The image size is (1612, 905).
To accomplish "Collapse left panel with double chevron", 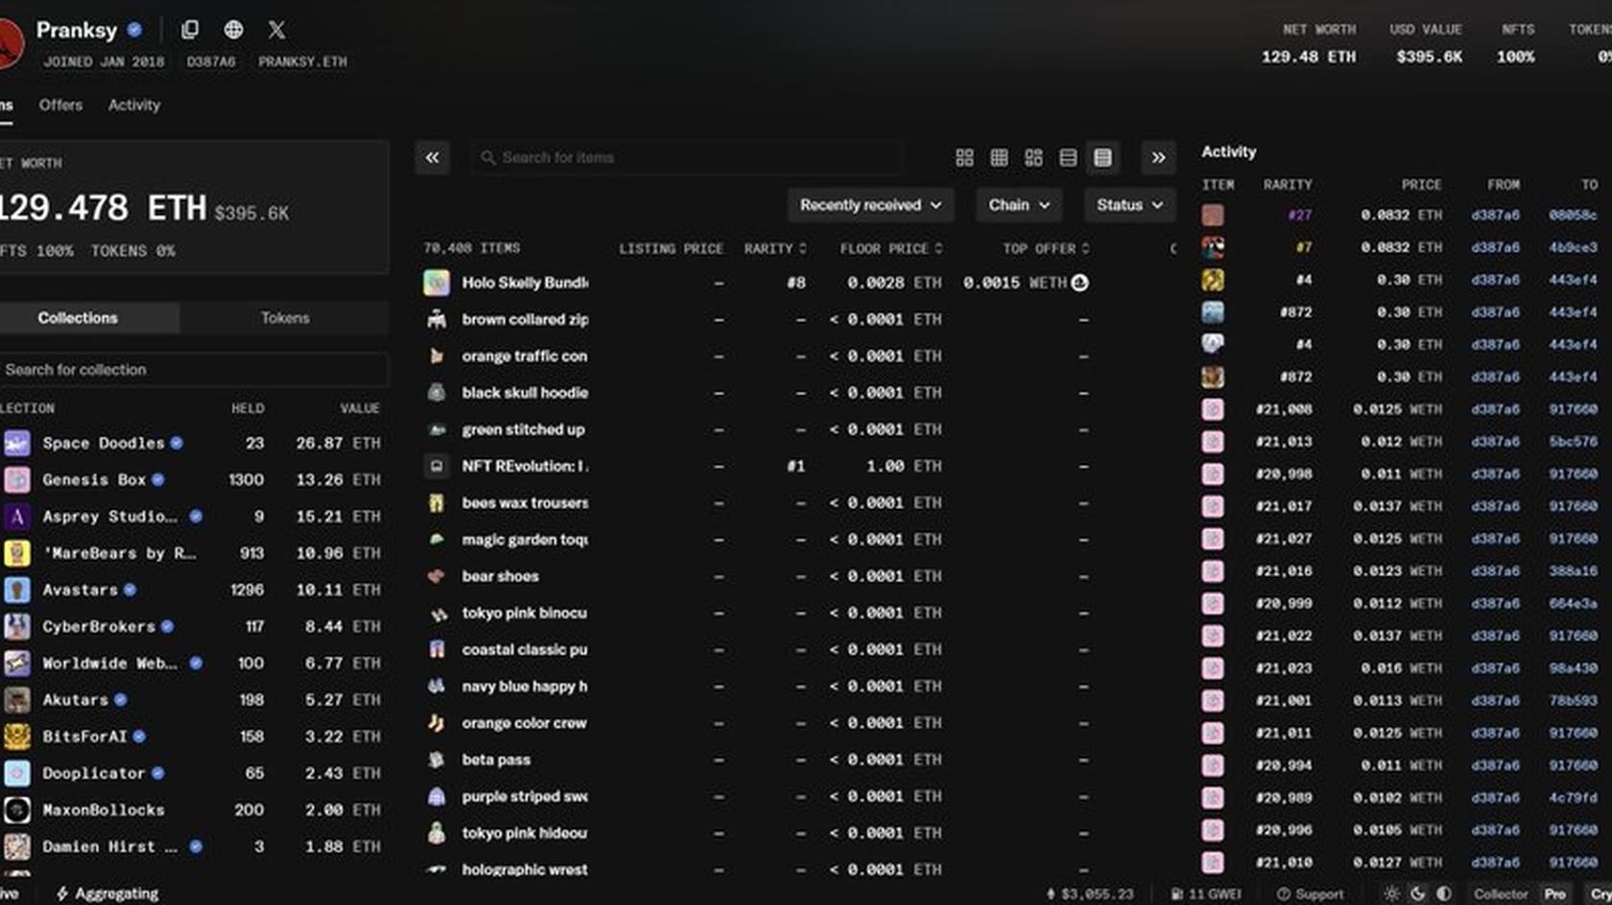I will (x=433, y=157).
